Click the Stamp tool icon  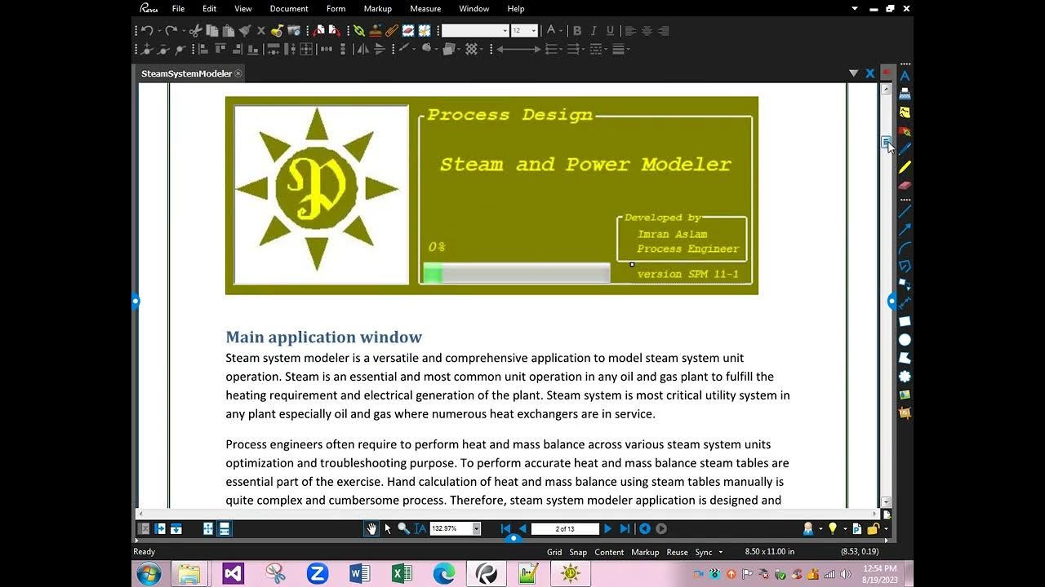[376, 31]
